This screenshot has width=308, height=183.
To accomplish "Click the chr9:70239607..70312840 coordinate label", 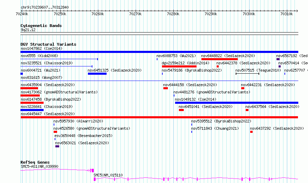I will [x=45, y=8].
